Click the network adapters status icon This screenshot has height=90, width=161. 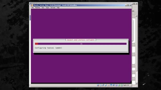pos(103,85)
